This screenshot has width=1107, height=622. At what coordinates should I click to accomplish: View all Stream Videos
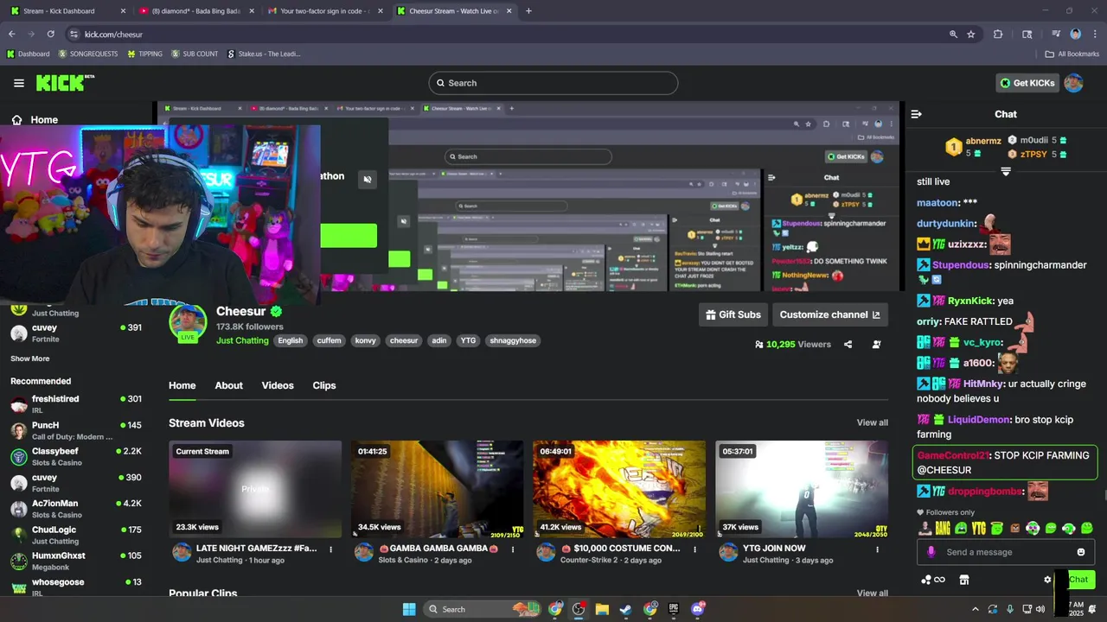(x=872, y=422)
